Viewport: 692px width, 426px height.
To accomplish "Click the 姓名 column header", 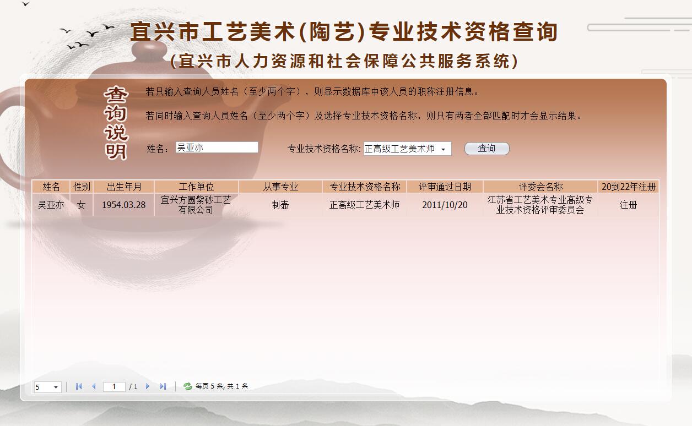I will (52, 186).
